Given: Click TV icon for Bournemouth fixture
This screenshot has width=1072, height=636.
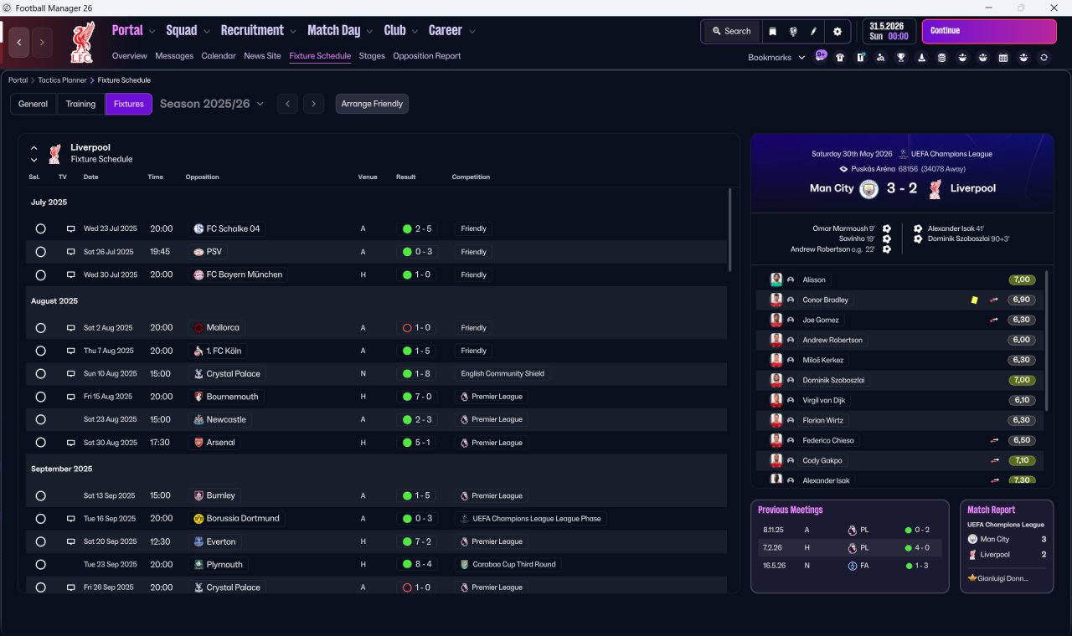Looking at the screenshot, I should [x=71, y=397].
